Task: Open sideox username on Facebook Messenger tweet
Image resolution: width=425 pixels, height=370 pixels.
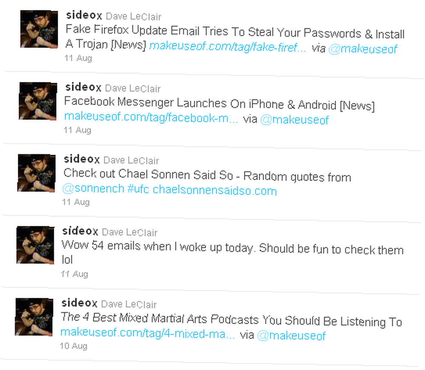Action: (x=83, y=87)
